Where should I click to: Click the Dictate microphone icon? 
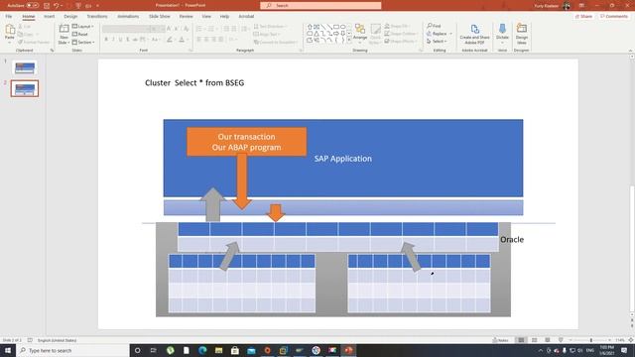click(x=502, y=29)
